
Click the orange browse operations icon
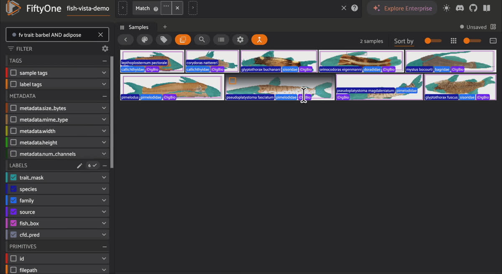(x=259, y=40)
